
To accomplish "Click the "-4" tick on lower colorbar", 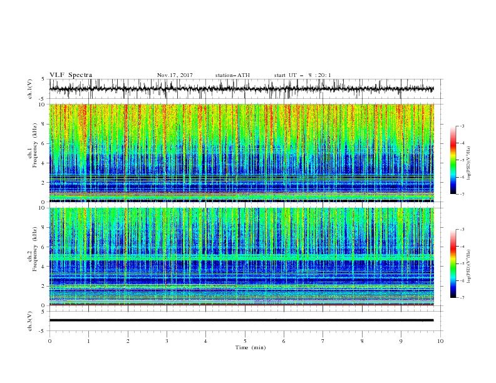I will coord(462,247).
